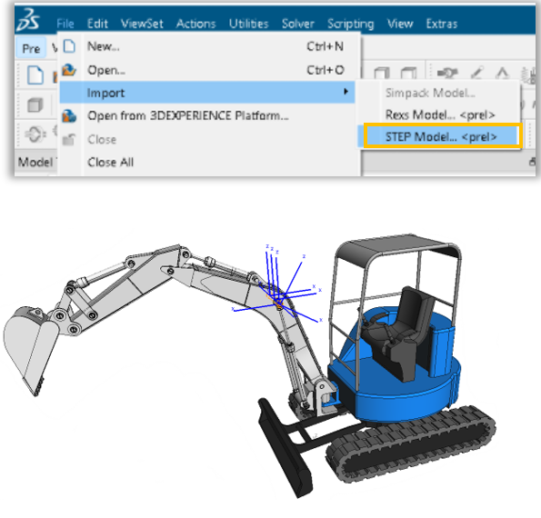Open the Utilities menu
541x518 pixels.
click(248, 24)
